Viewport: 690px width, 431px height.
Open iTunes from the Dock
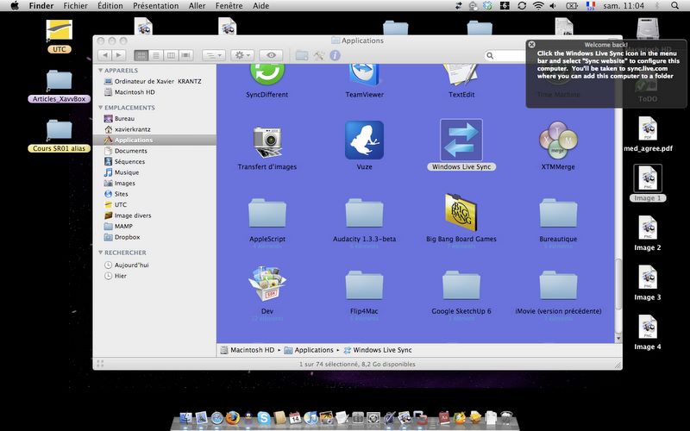[x=310, y=417]
